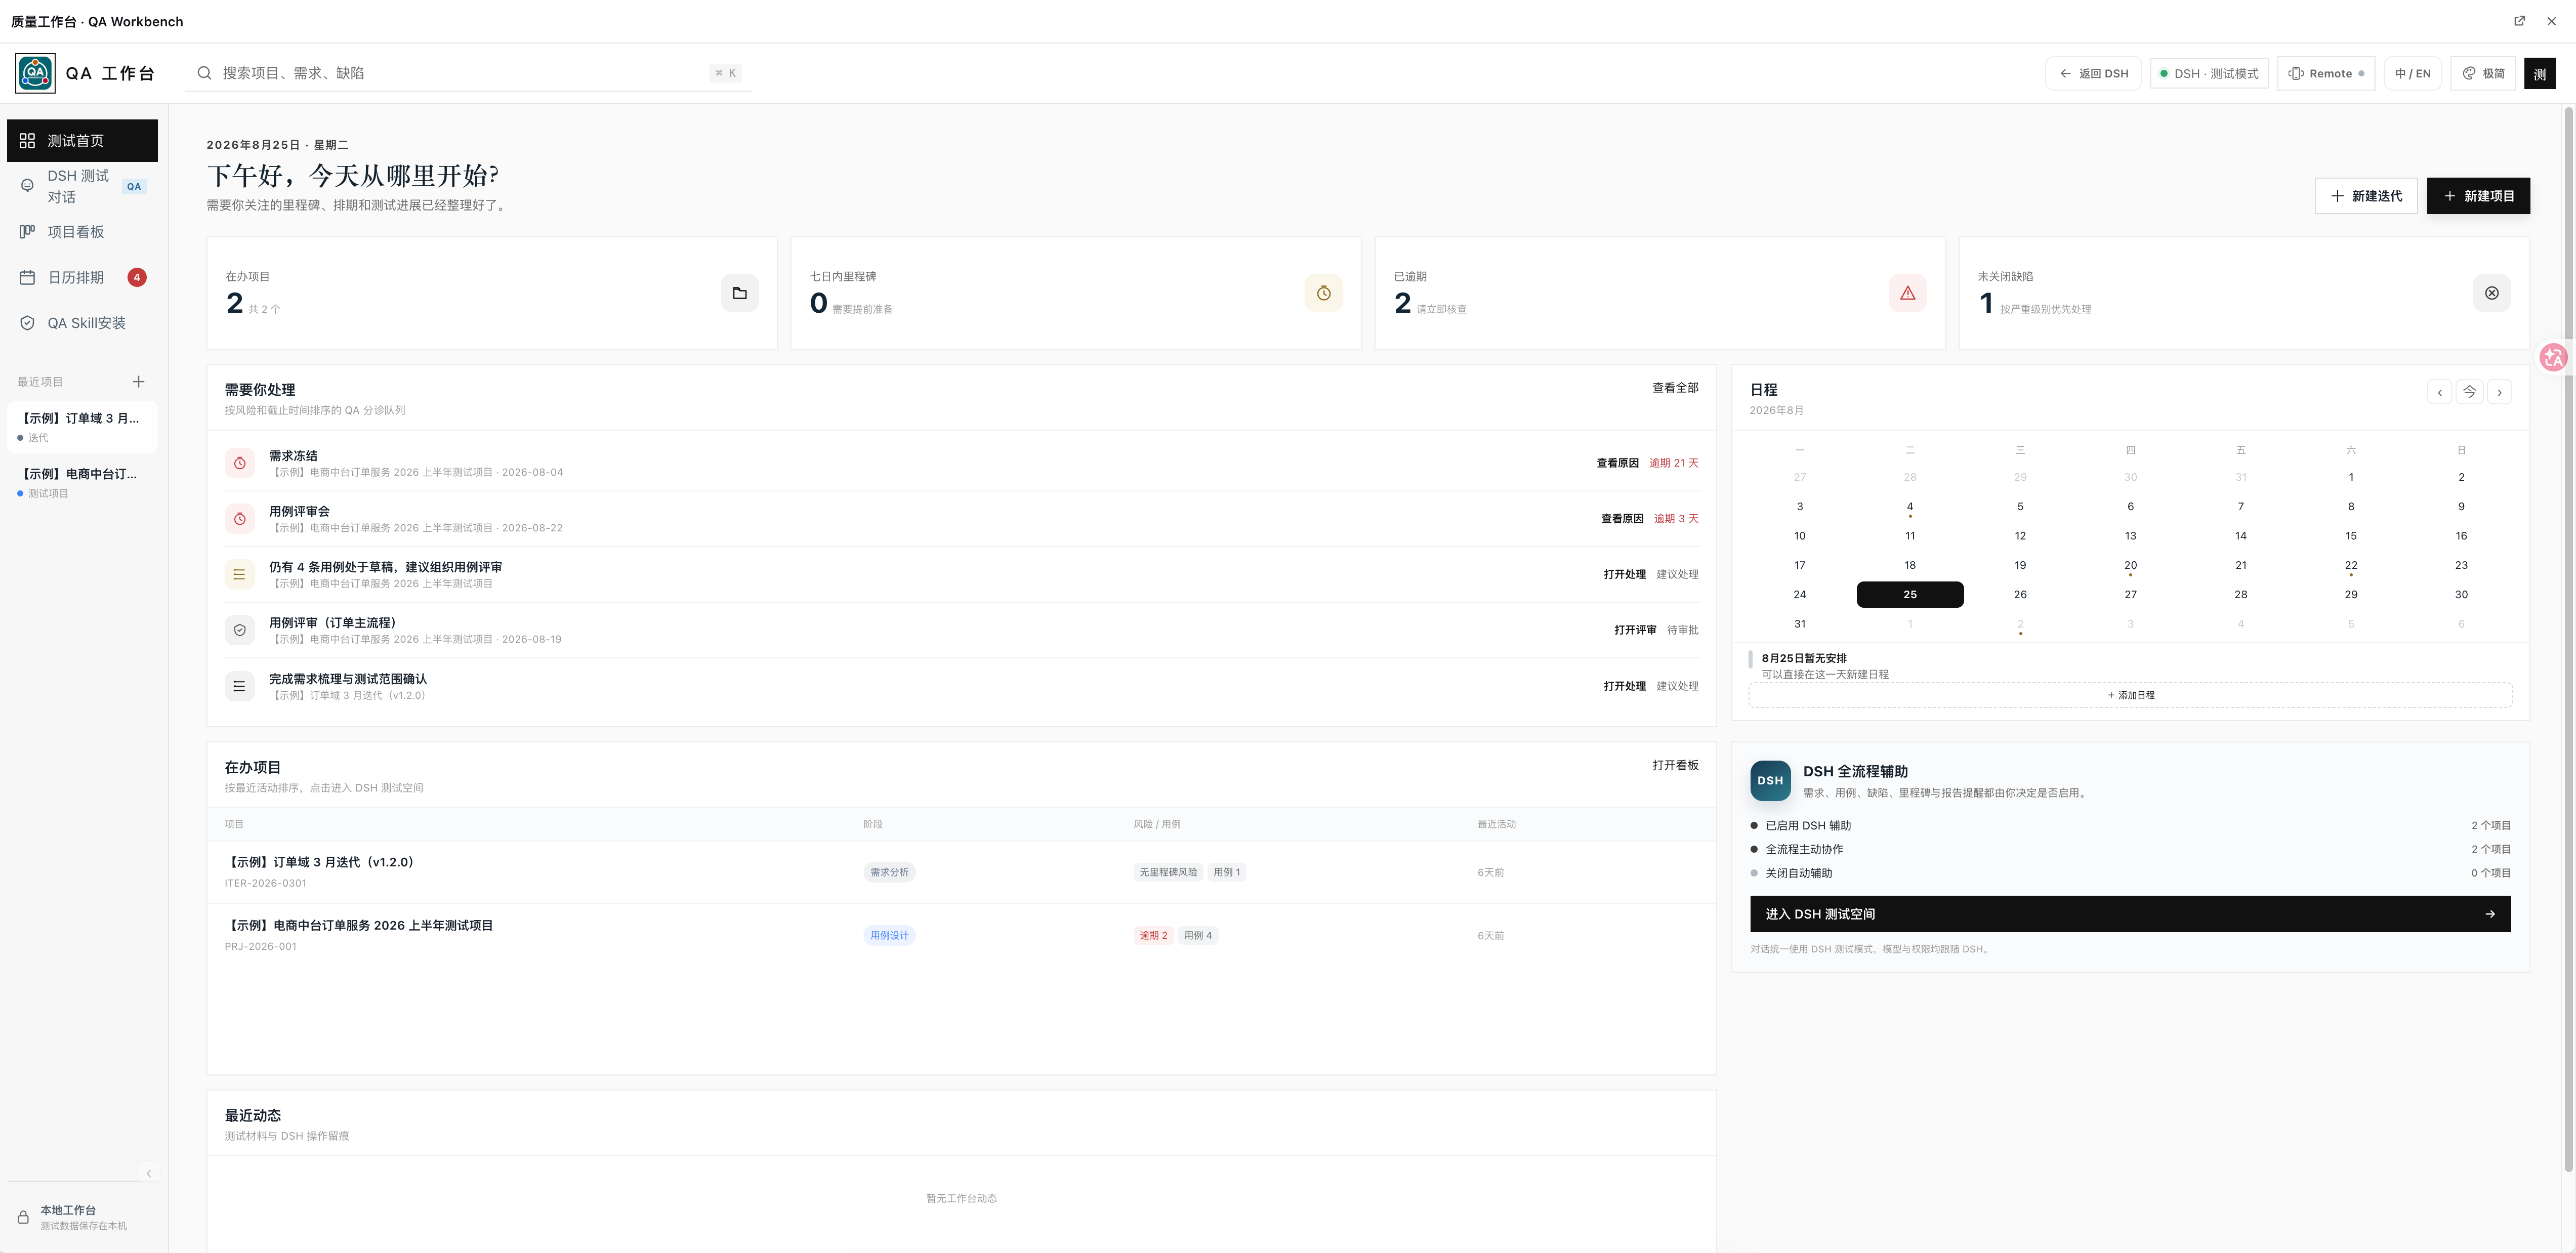
Task: Click the lock icon beside 本地工作台
Action: [x=23, y=1217]
